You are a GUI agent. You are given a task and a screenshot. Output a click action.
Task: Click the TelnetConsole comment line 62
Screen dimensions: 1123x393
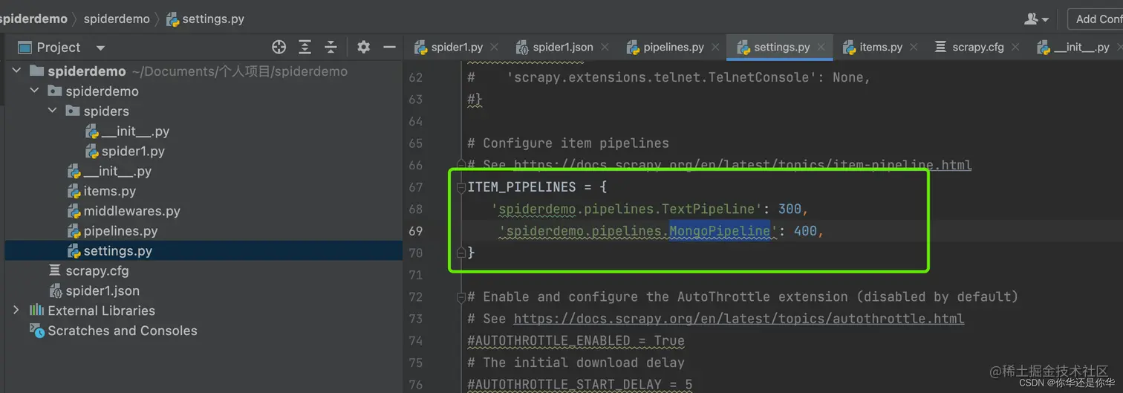668,77
